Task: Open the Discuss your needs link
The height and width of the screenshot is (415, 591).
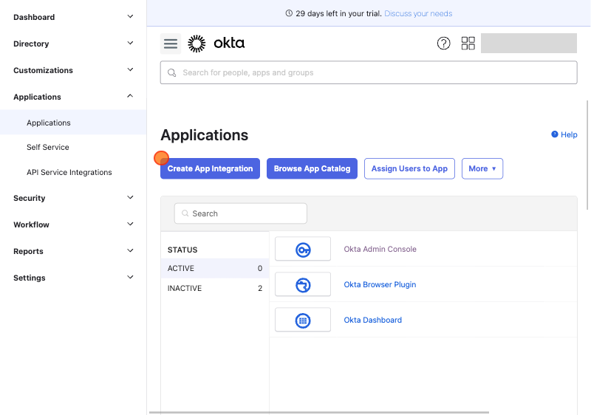Action: click(418, 13)
